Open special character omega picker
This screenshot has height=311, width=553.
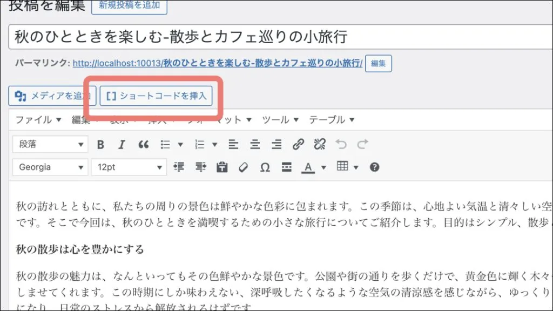click(x=265, y=167)
